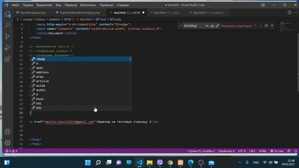Open the redaktor breadcrumb folder
Image resolution: width=299 pixels, height=168 pixels.
pyautogui.click(x=54, y=19)
